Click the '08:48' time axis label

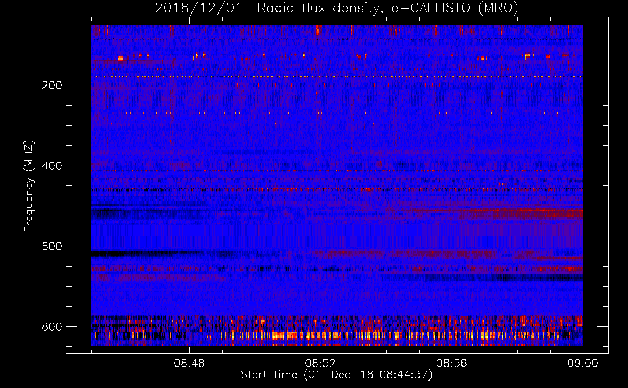189,364
